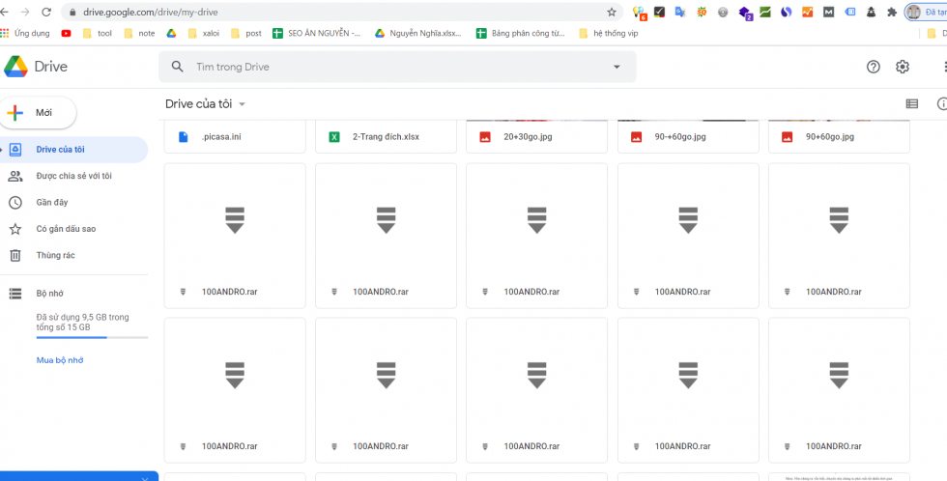Open the xaloi bookmark folder
The height and width of the screenshot is (481, 947).
pyautogui.click(x=203, y=34)
